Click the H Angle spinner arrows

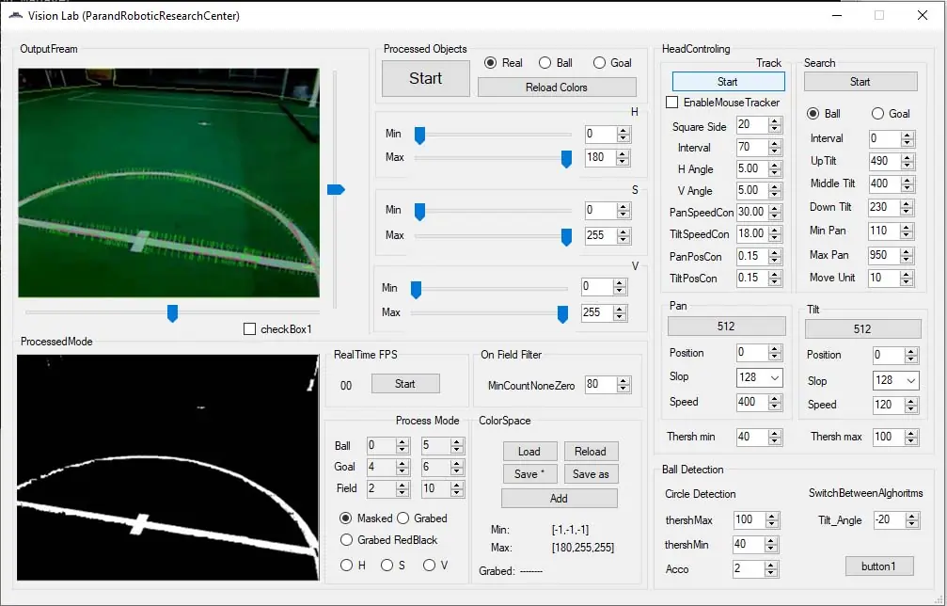click(775, 169)
